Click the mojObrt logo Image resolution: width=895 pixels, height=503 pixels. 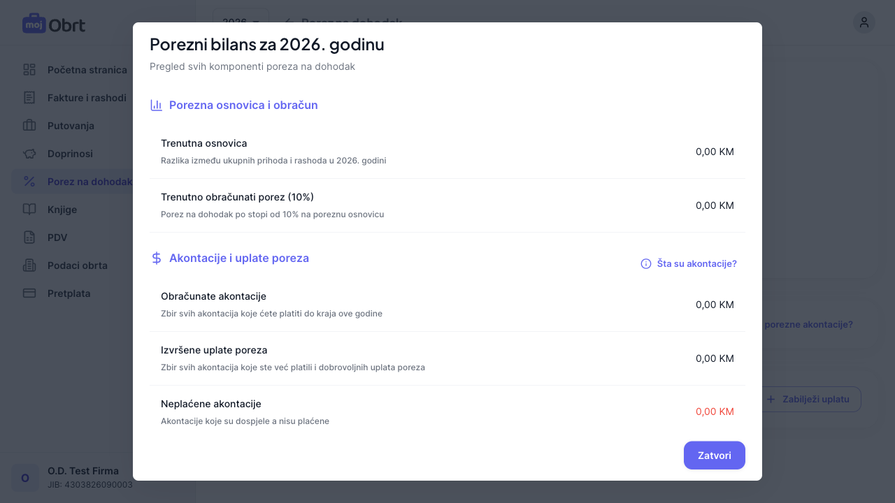(x=54, y=24)
